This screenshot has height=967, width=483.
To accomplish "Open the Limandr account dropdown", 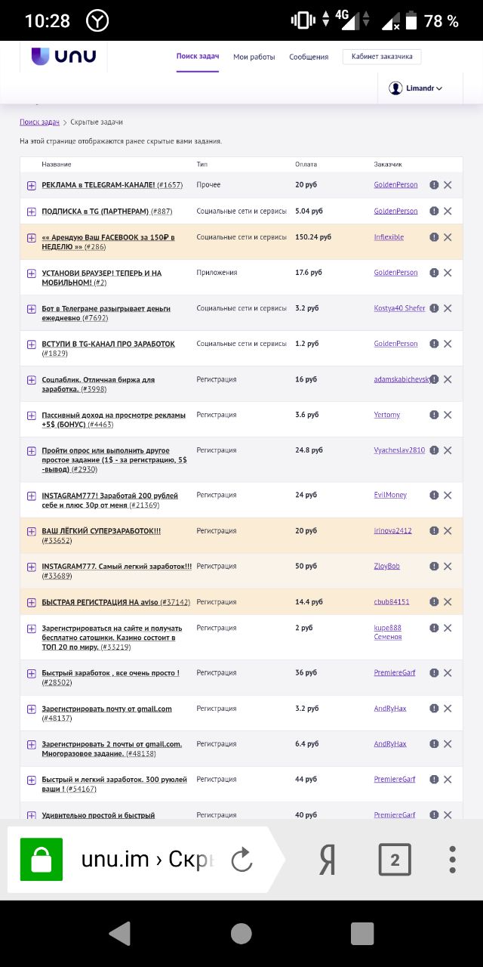I will click(x=416, y=88).
